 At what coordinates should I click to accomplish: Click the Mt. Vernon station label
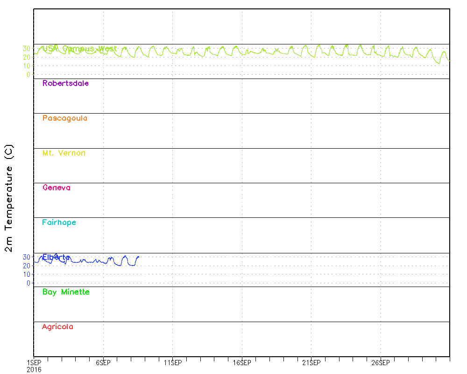click(x=64, y=153)
